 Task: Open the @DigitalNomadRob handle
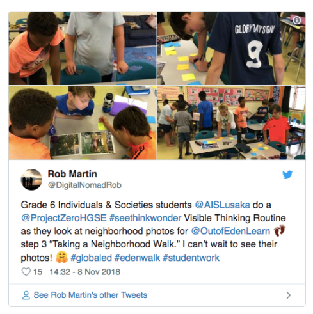click(x=84, y=185)
